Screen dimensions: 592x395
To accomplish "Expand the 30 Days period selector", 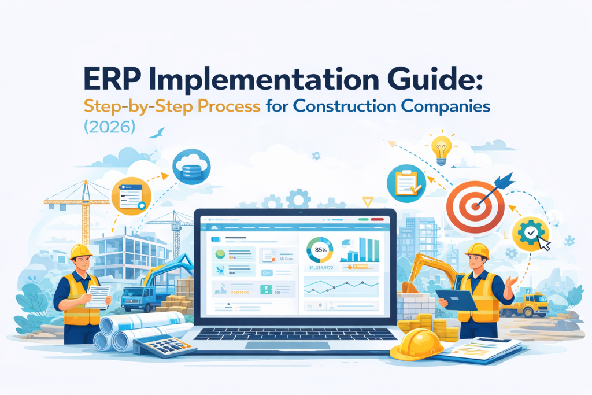I will click(287, 258).
